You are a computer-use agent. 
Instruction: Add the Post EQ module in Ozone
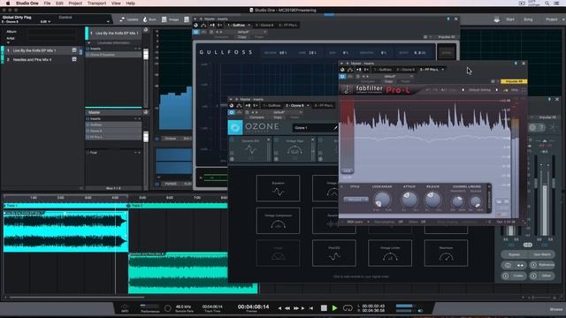[x=334, y=254]
